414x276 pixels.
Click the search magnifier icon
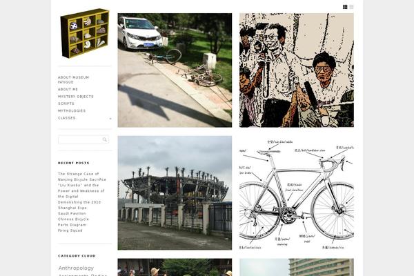click(x=105, y=139)
